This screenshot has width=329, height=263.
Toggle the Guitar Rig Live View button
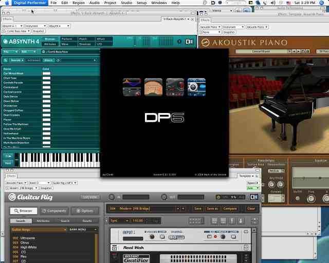(x=90, y=197)
